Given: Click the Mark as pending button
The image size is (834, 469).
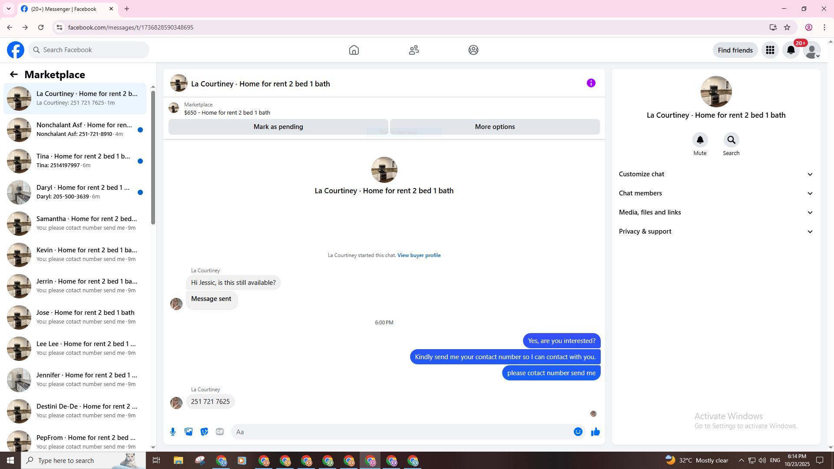Looking at the screenshot, I should (x=278, y=127).
